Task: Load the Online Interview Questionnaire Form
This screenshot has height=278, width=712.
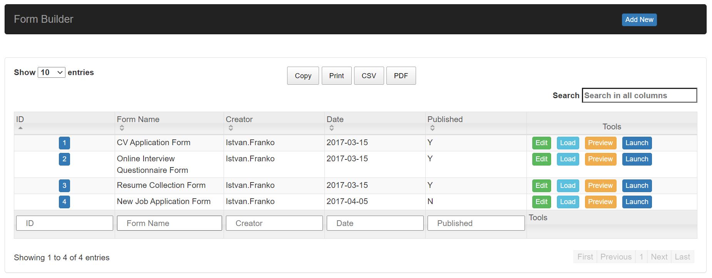Action: [x=568, y=159]
